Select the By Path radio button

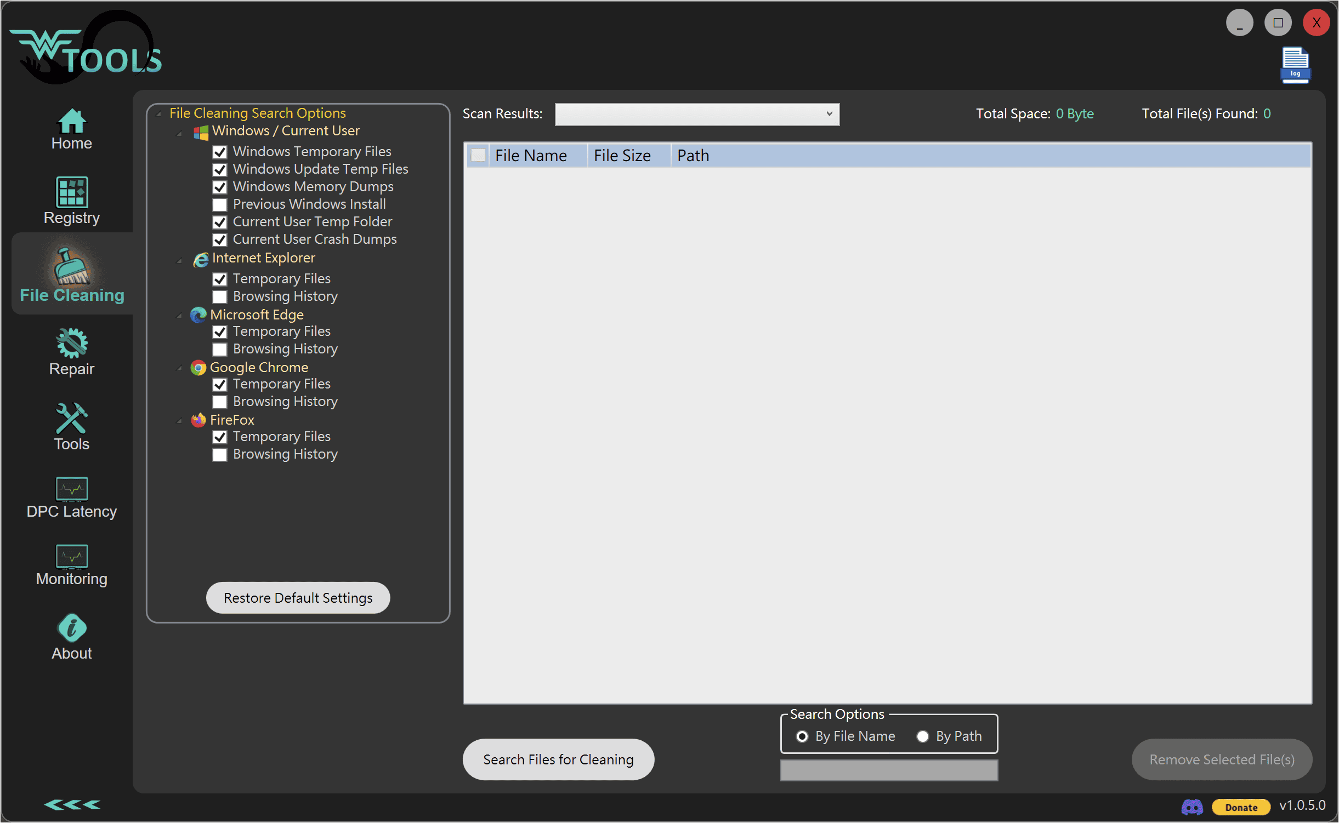pos(922,736)
